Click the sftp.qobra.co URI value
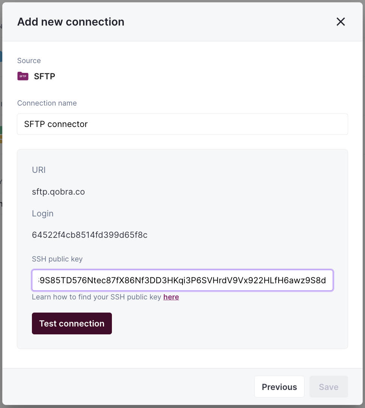This screenshot has width=365, height=408. click(58, 192)
